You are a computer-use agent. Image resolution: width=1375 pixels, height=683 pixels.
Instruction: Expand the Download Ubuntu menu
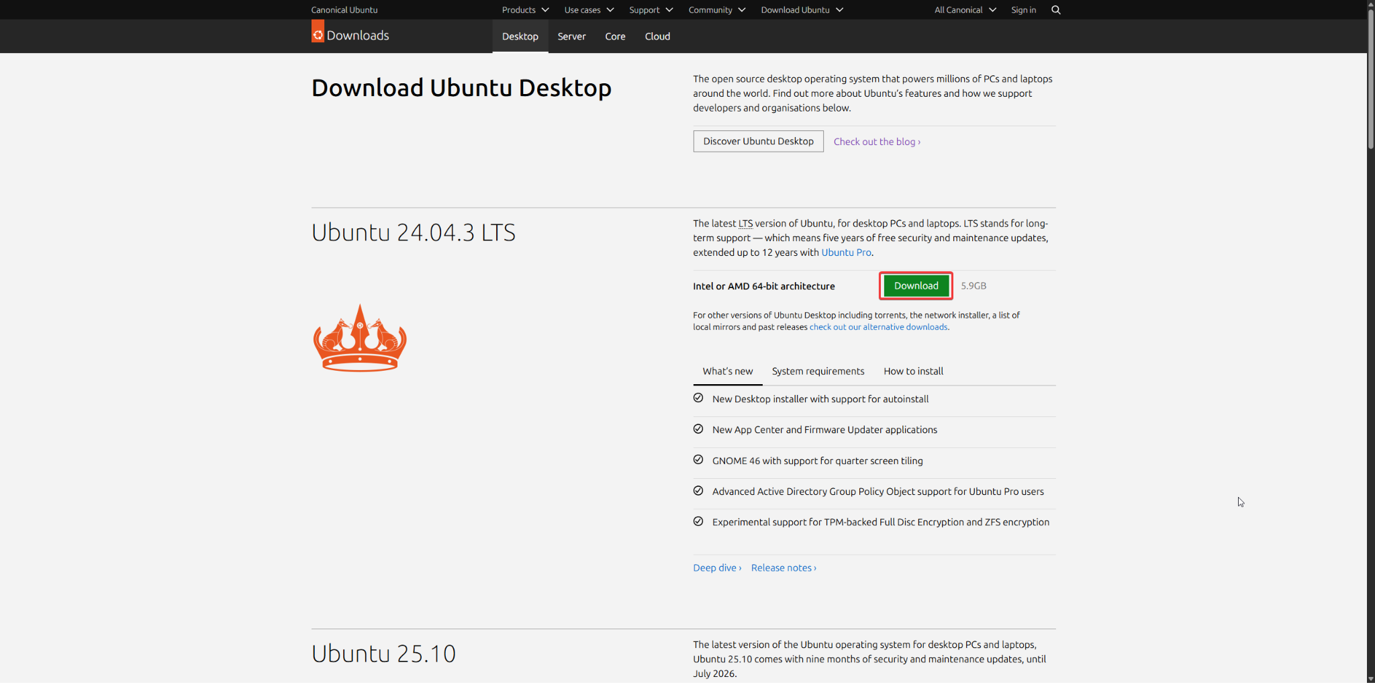[x=802, y=10]
